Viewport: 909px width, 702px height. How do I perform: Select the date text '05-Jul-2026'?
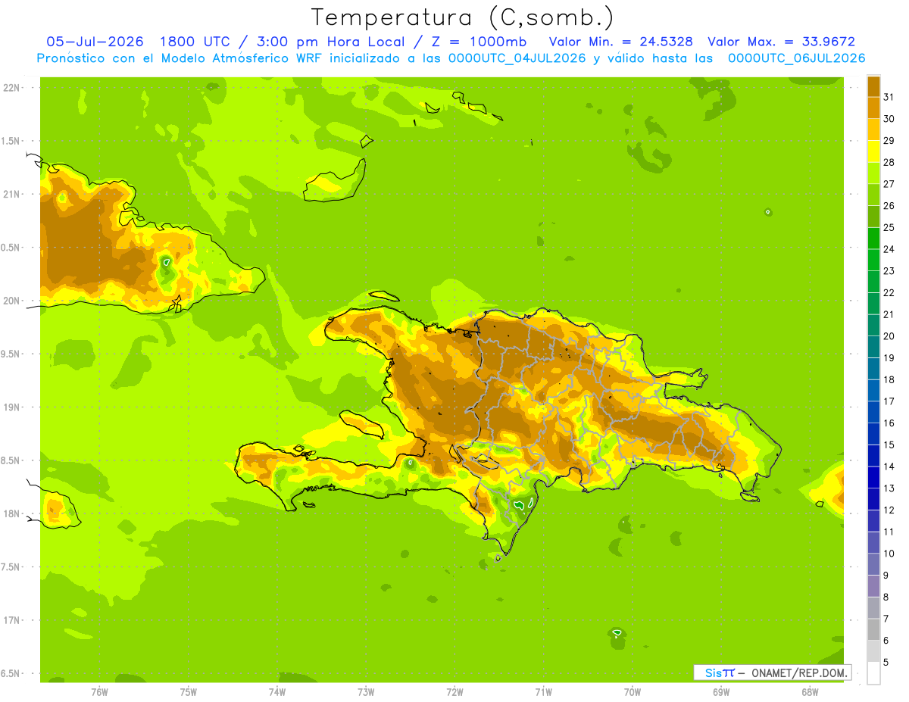95,42
